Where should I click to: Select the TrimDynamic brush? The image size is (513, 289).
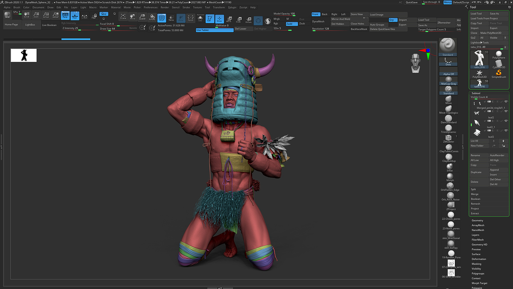coord(449,127)
